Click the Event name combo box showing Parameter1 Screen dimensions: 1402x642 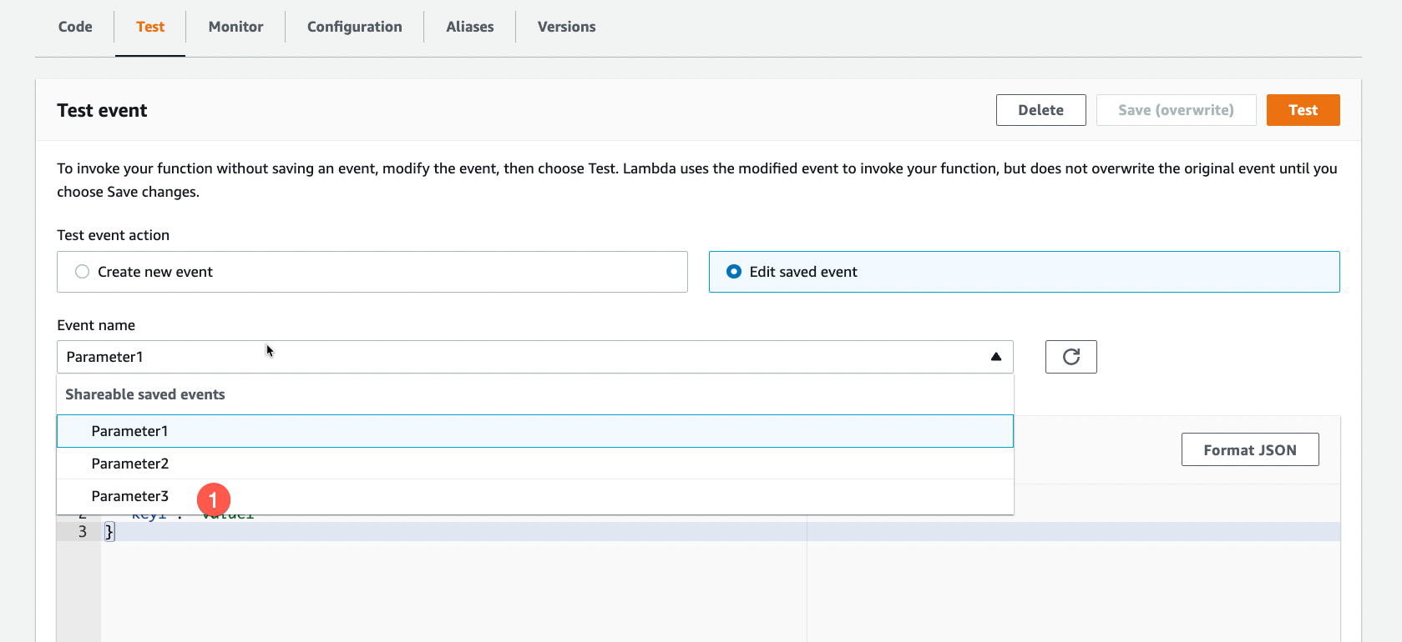[534, 357]
